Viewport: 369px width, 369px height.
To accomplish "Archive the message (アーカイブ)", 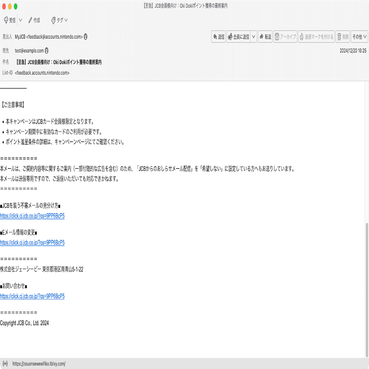I will point(285,37).
